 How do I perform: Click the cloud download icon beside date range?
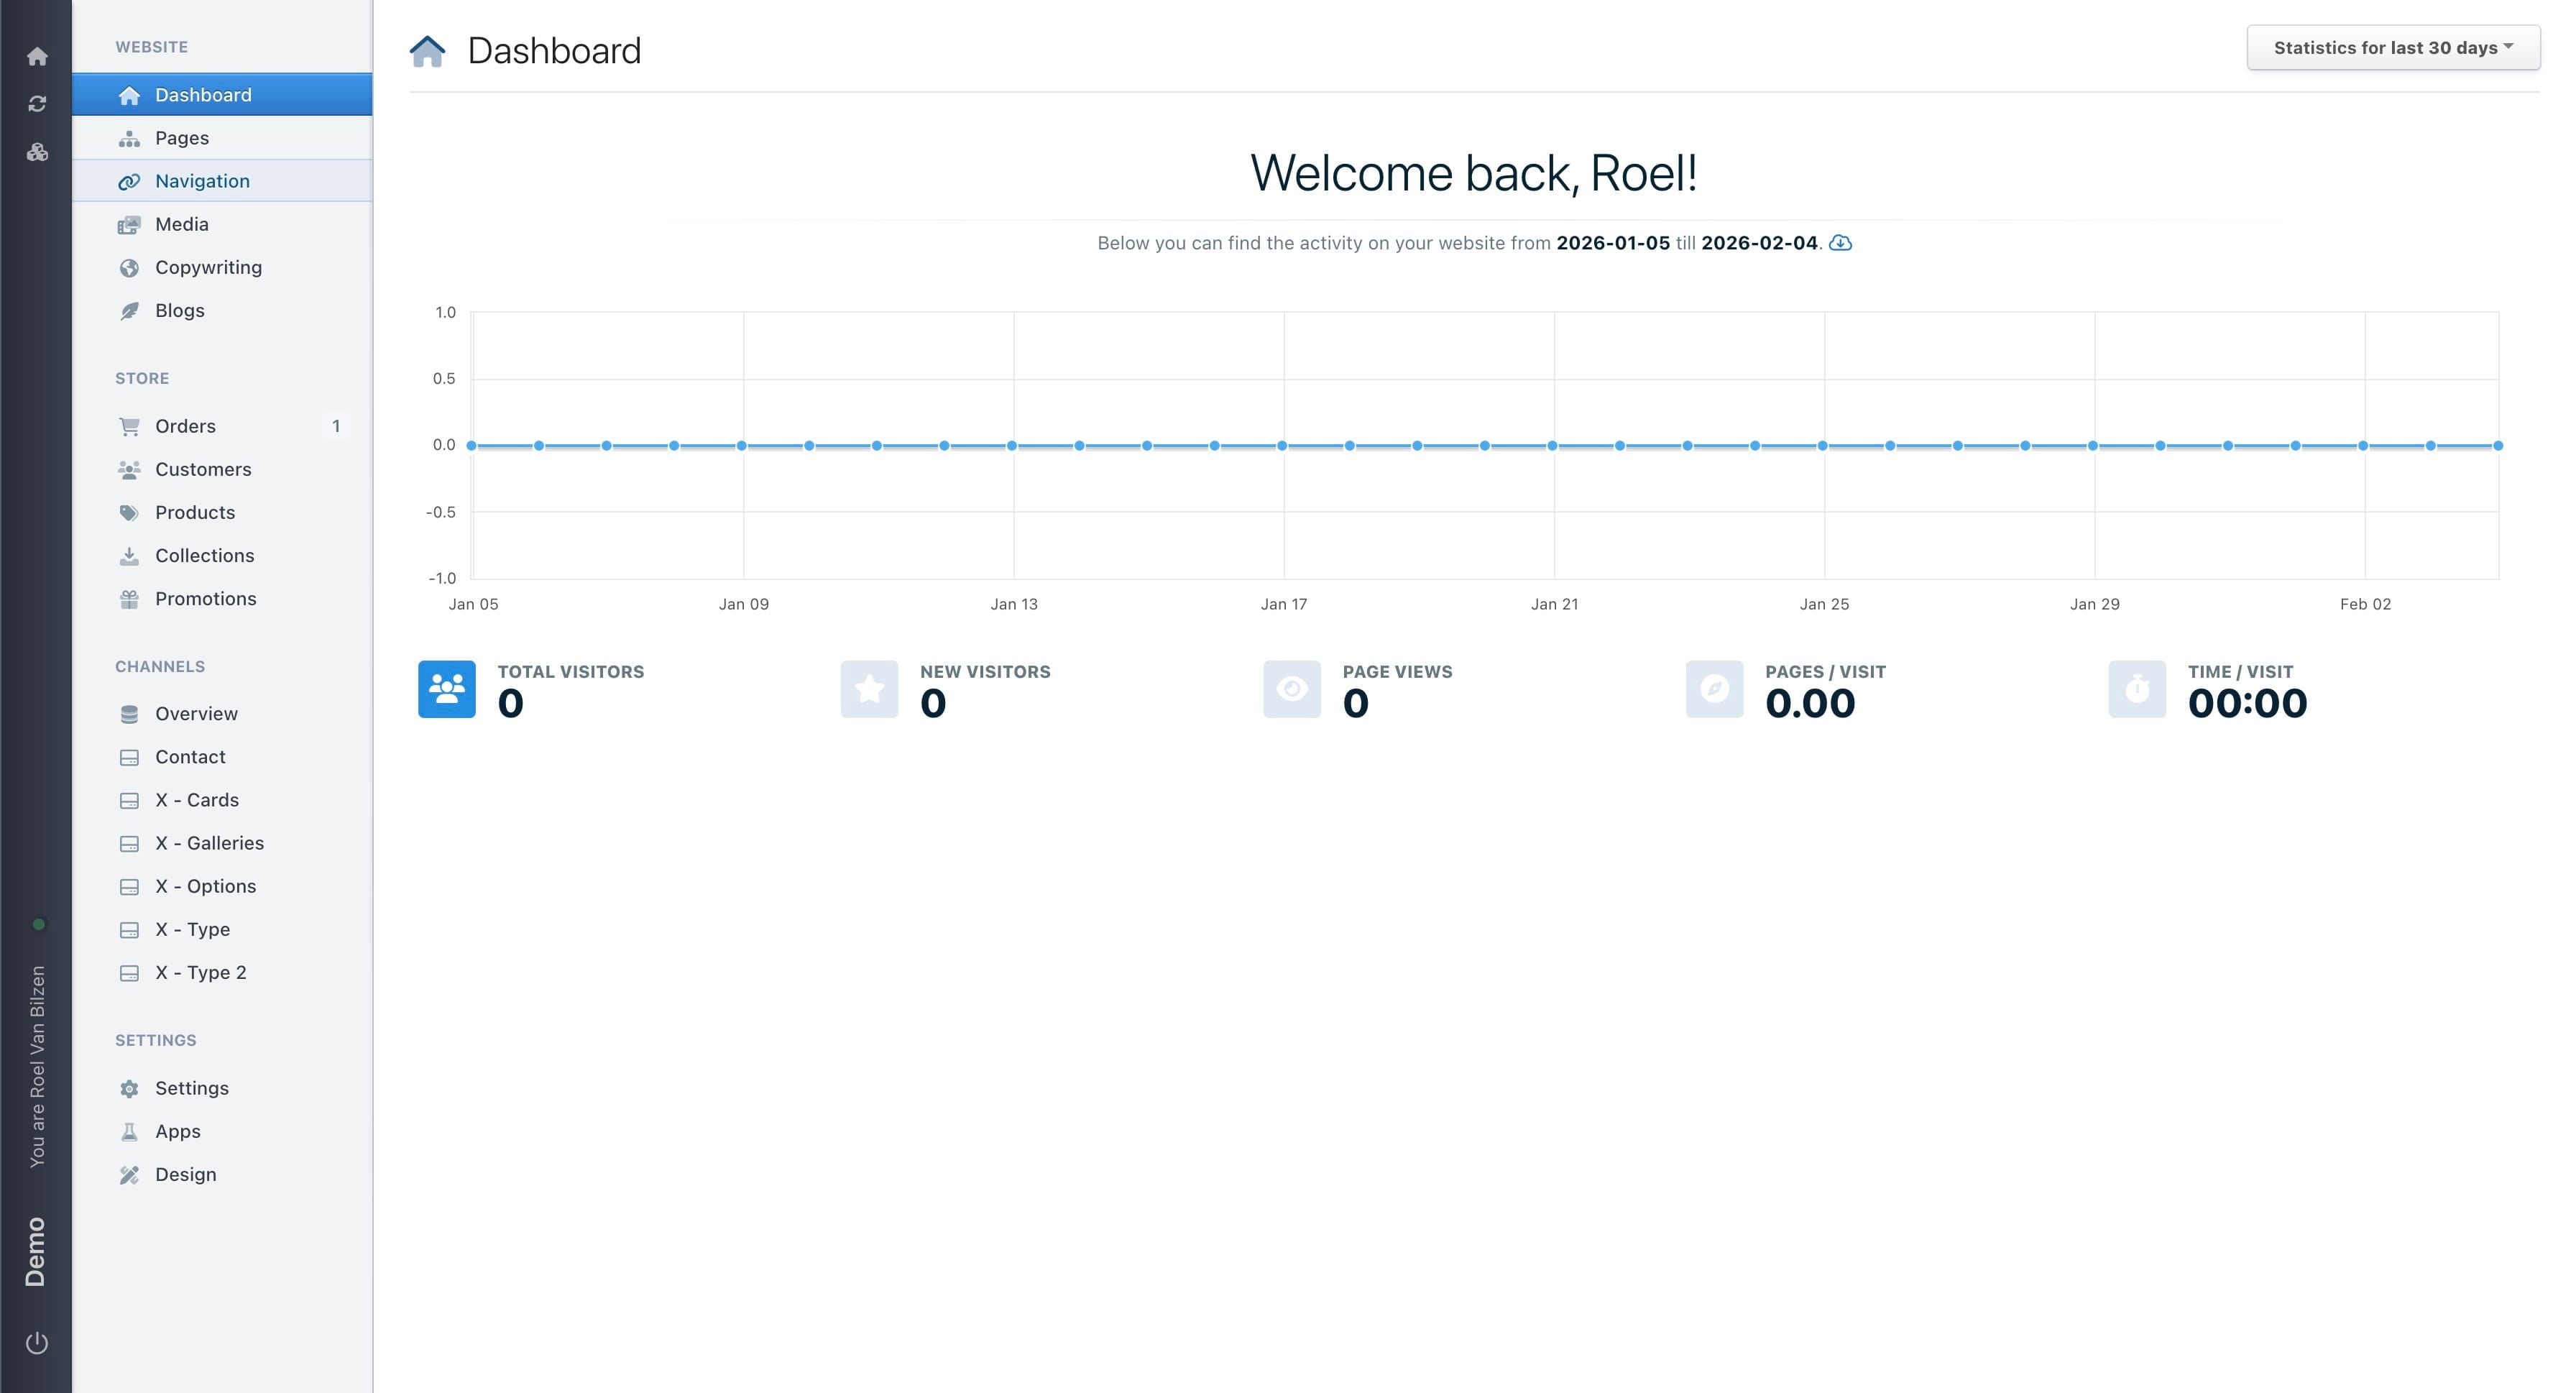point(1840,243)
